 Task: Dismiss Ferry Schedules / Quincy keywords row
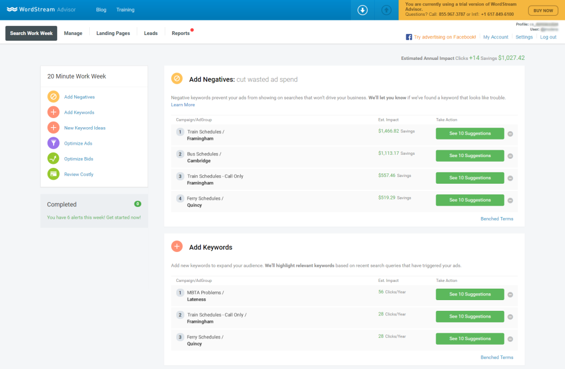click(x=510, y=339)
